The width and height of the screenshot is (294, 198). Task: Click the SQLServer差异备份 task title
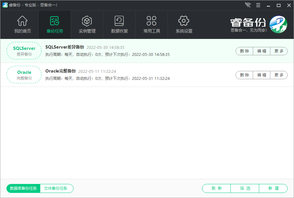[x=65, y=47]
